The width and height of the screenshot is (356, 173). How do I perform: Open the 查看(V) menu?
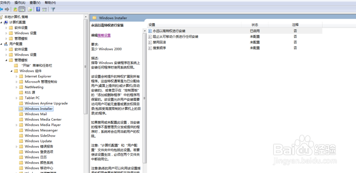pyautogui.click(x=35, y=3)
